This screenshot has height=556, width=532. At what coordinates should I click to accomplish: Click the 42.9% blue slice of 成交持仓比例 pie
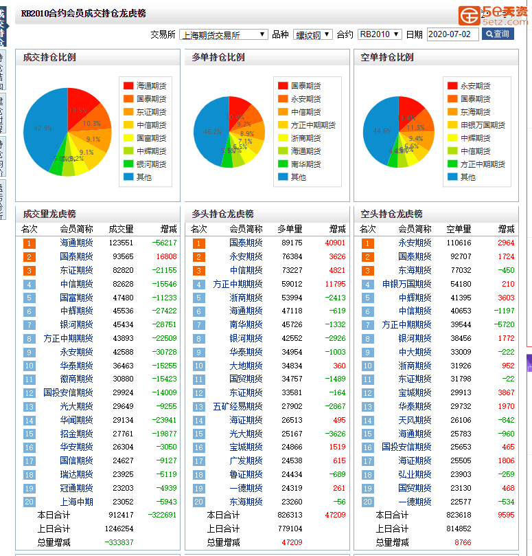coord(42,129)
